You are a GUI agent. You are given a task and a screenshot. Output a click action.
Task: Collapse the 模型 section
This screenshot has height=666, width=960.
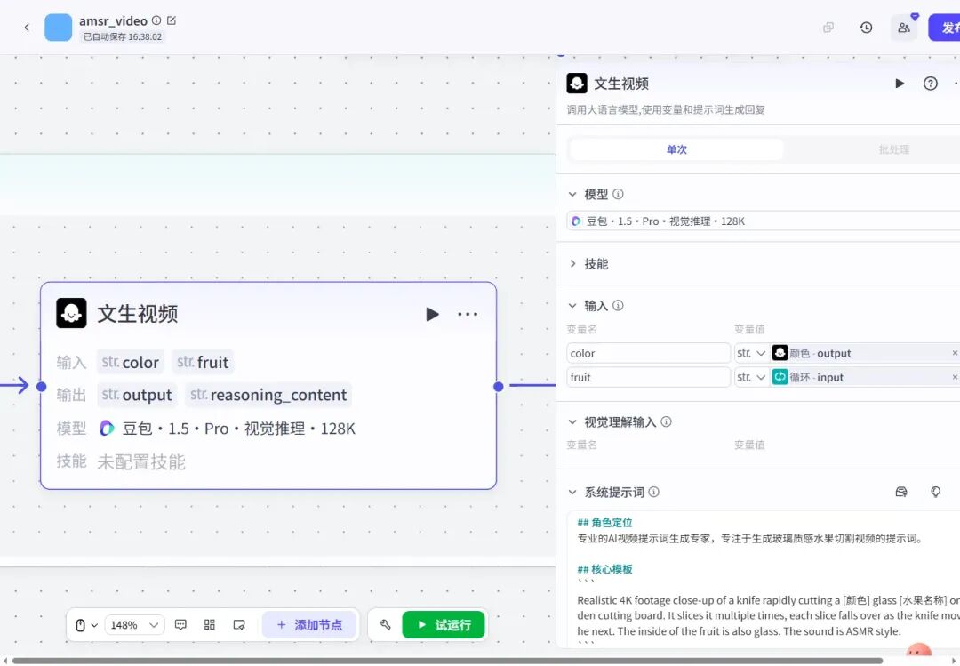[x=572, y=194]
